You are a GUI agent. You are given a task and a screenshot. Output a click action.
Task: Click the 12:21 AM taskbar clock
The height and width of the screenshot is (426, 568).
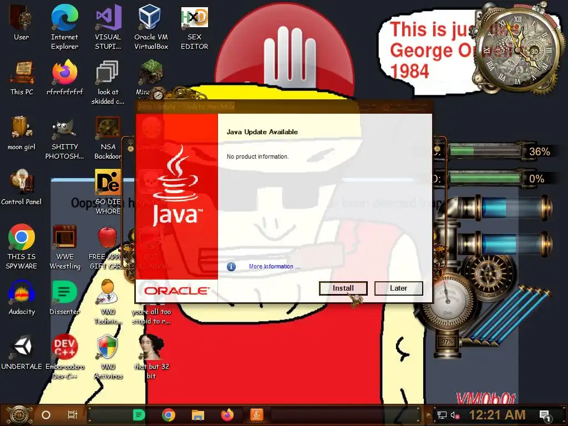[498, 415]
